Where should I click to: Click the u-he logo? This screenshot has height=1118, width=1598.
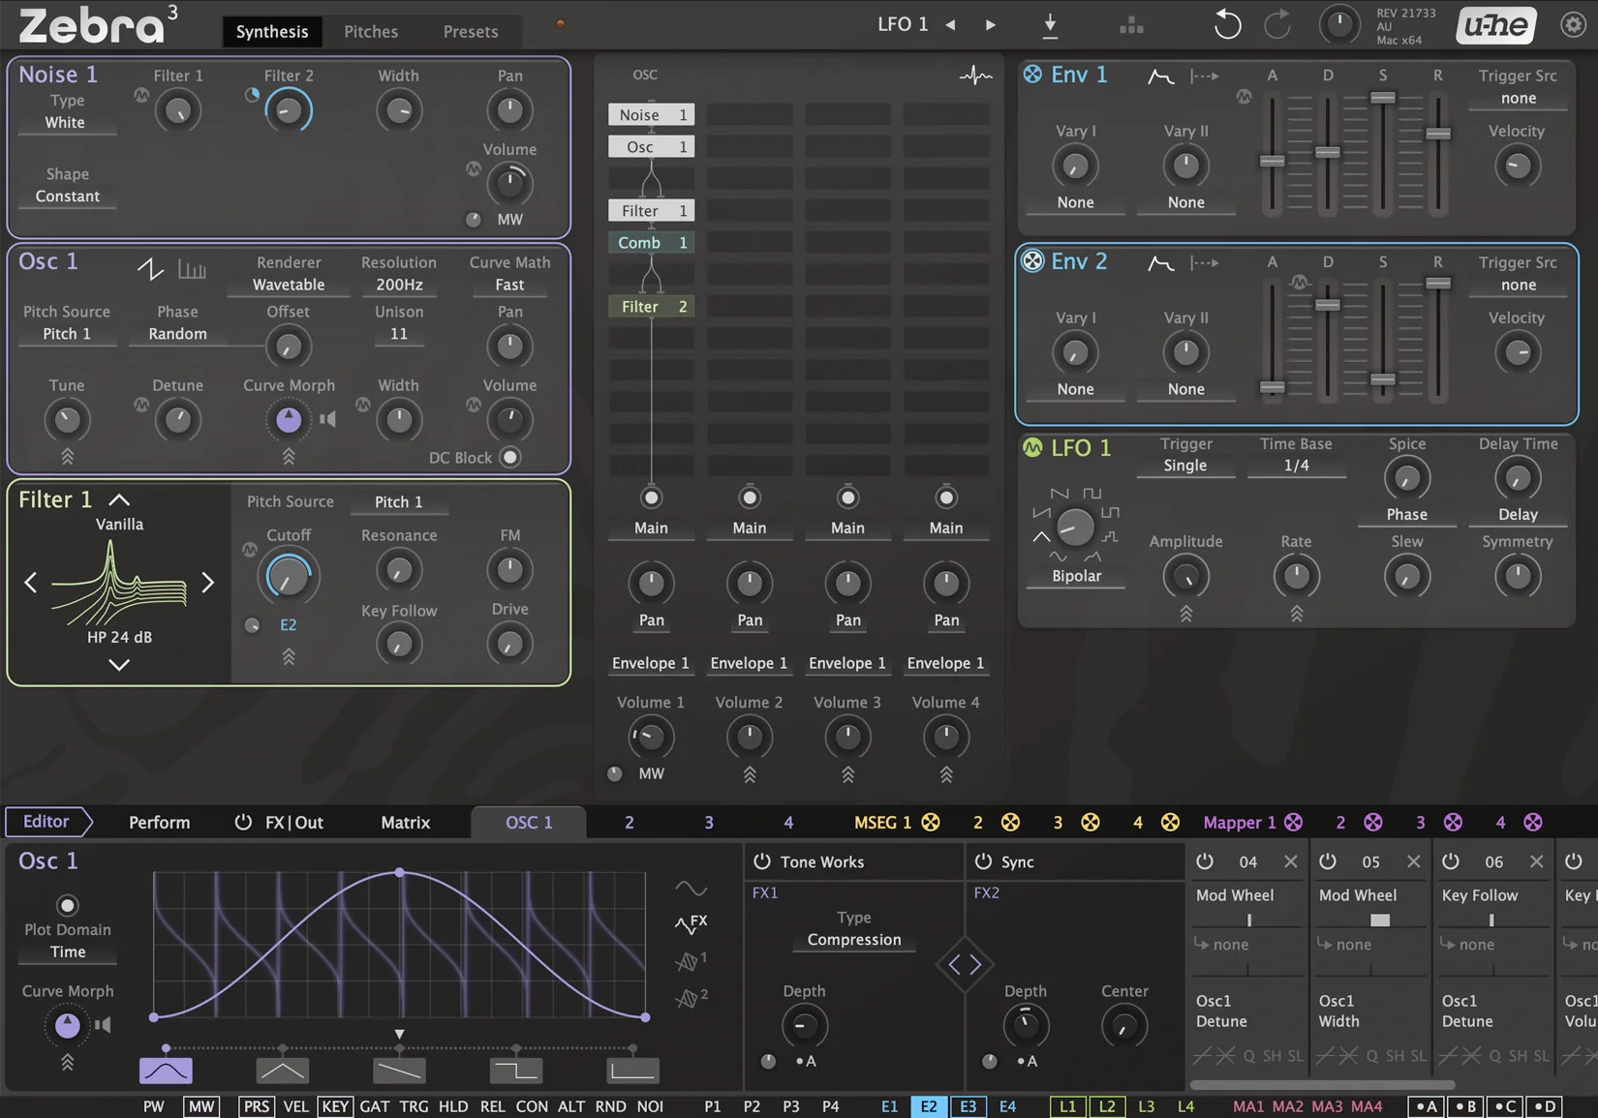(x=1494, y=25)
